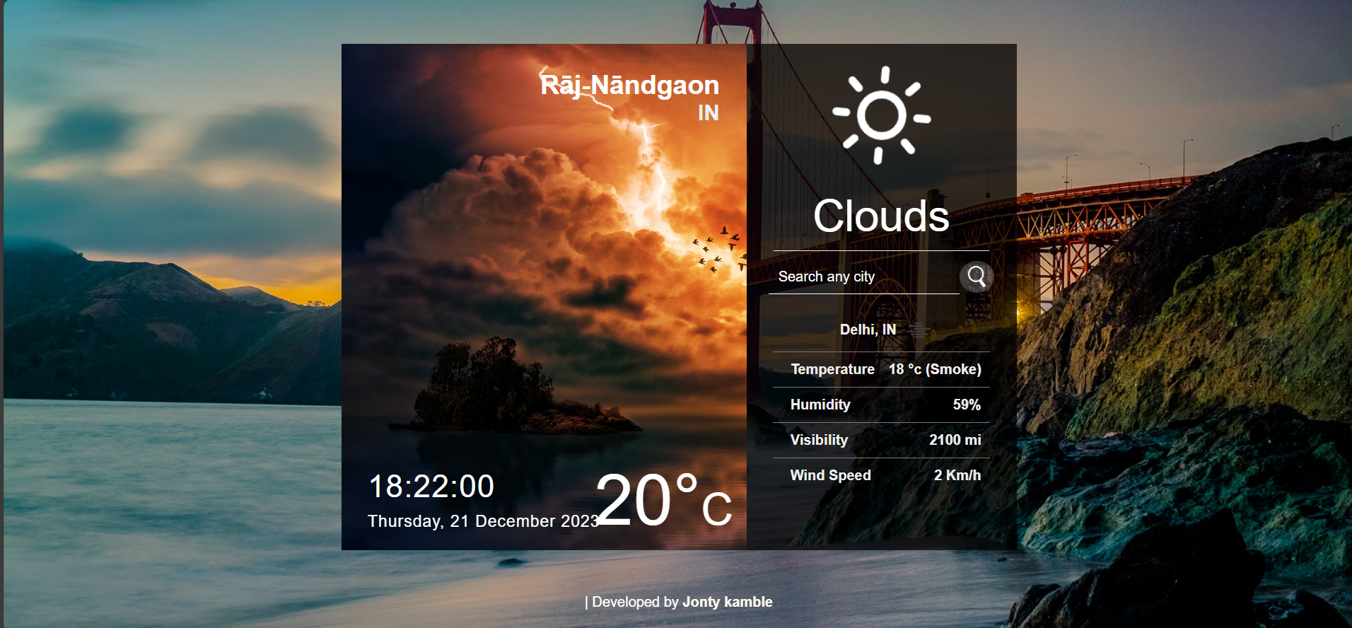Click the large 20°C temperature reading
Viewport: 1352px width, 628px height.
[663, 501]
